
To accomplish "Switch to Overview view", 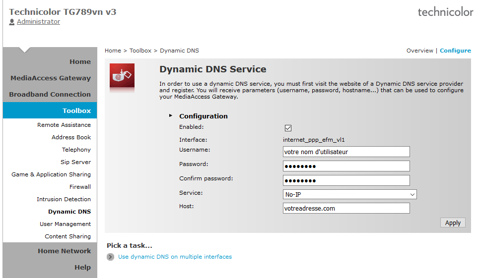I will pyautogui.click(x=420, y=51).
